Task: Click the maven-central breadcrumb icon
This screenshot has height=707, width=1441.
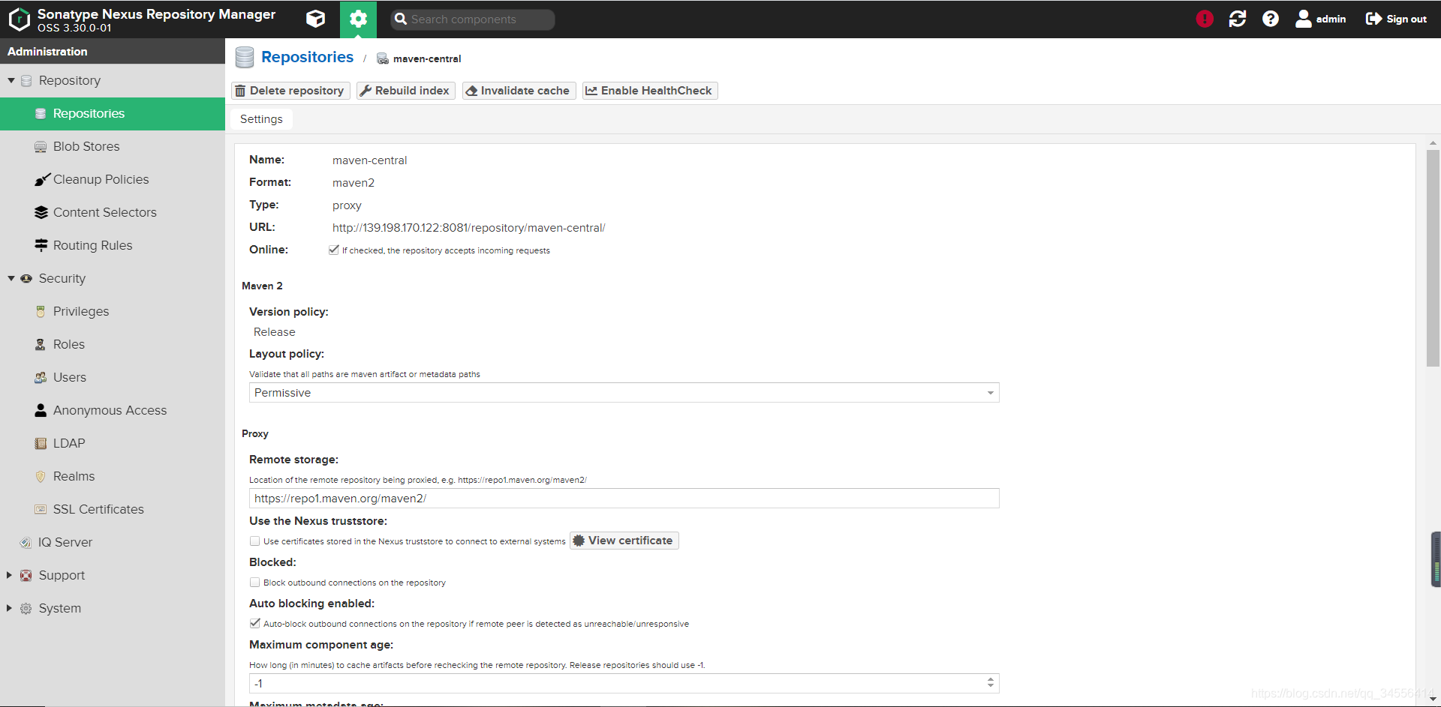Action: (383, 58)
